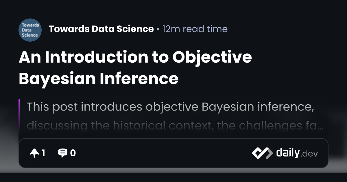Viewport: 347px width, 182px height.
Task: Click the Towards Data Science avatar
Action: 30,30
